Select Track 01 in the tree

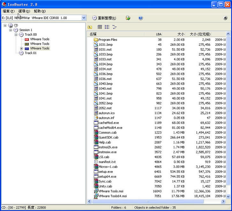coord(31,53)
